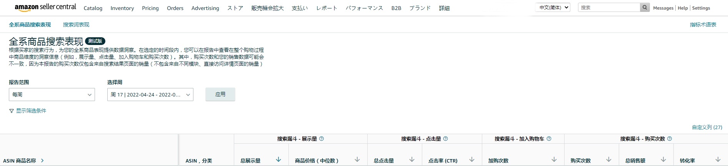The height and width of the screenshot is (166, 728).
Task: Sort by 总销售额 arrow
Action: pyautogui.click(x=663, y=159)
